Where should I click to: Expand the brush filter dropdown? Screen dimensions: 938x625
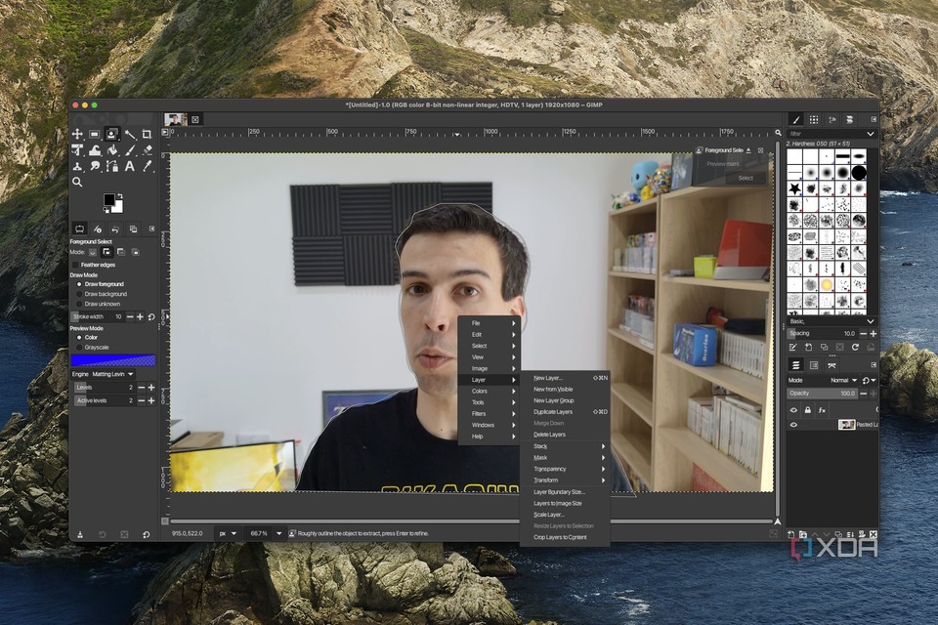871,134
